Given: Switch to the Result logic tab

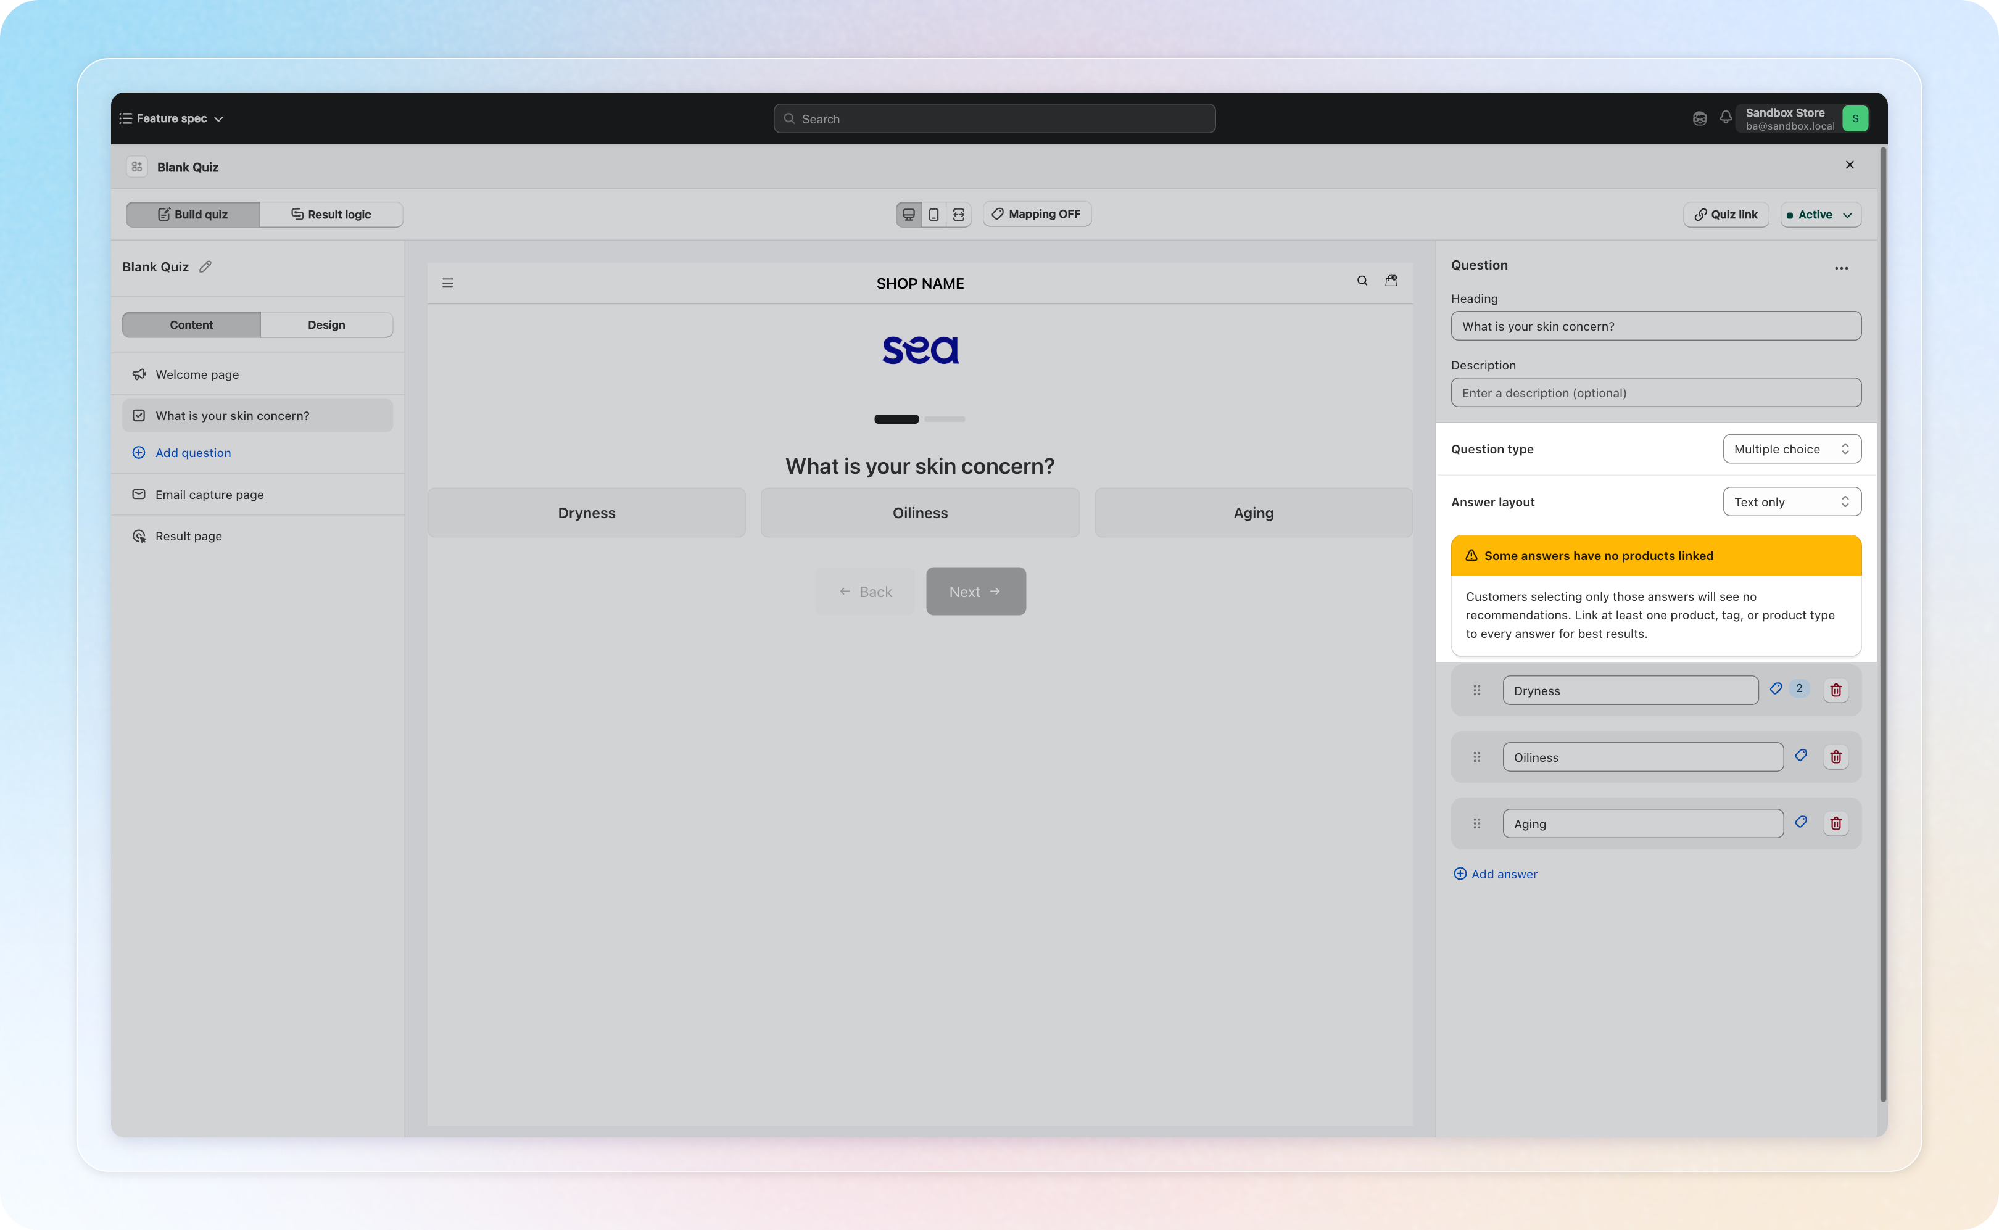Looking at the screenshot, I should click(331, 215).
